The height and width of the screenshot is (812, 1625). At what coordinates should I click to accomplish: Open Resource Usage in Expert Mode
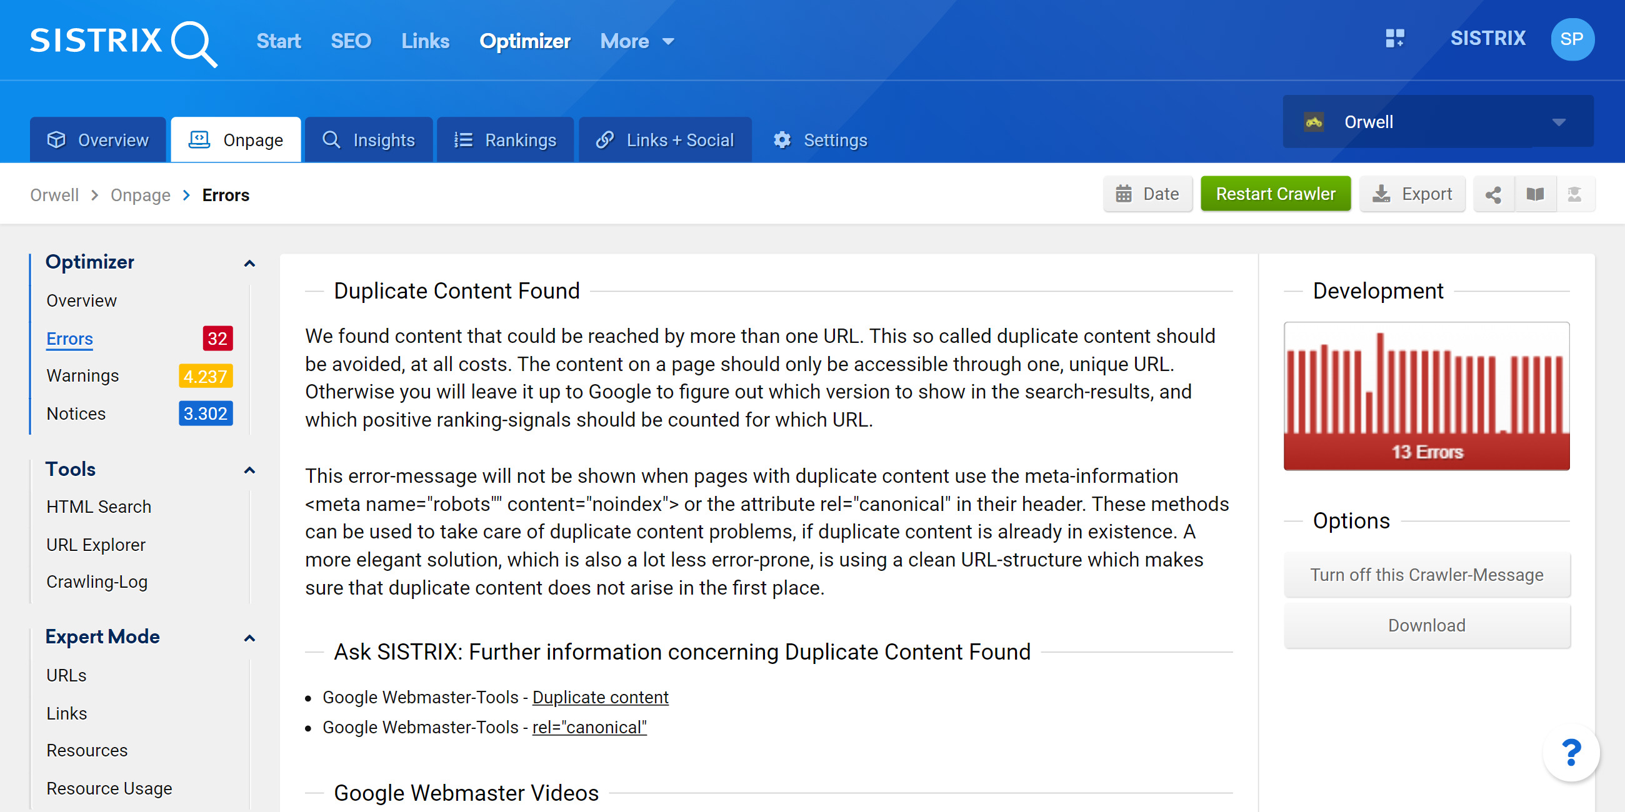coord(109,788)
